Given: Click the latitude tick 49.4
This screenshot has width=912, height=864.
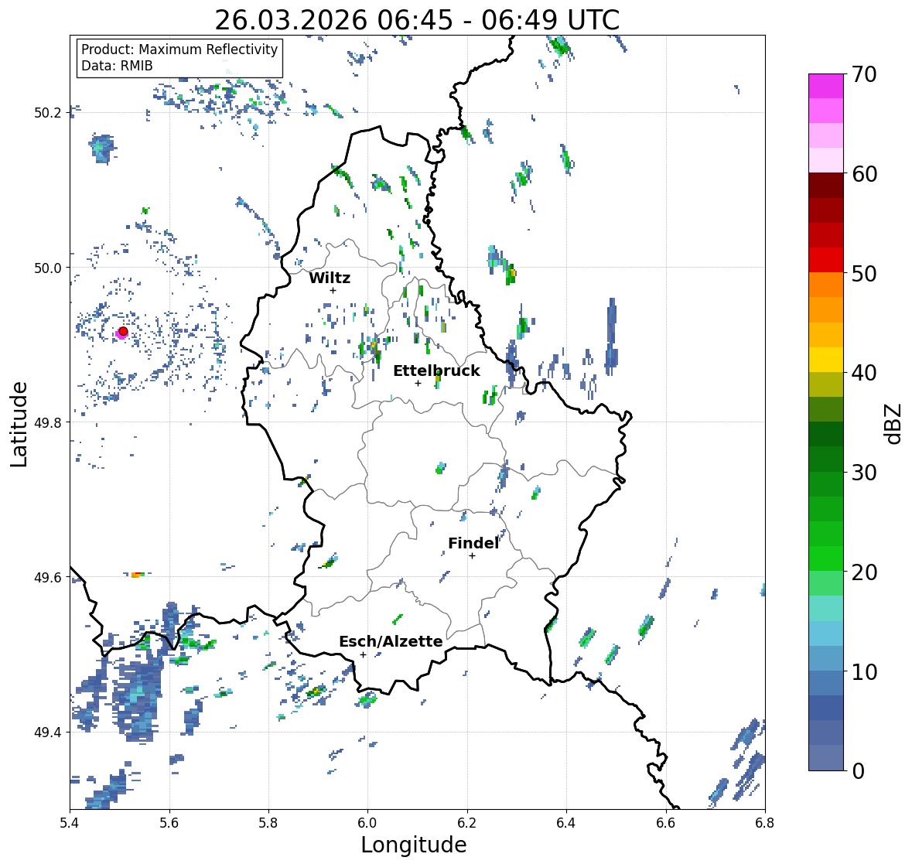Looking at the screenshot, I should pos(48,732).
